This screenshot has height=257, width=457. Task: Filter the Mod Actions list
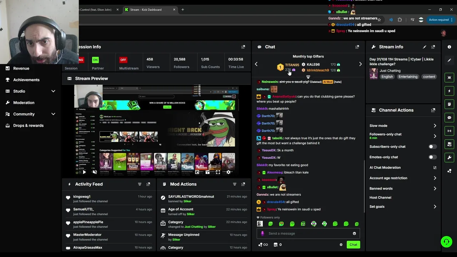pyautogui.click(x=235, y=184)
